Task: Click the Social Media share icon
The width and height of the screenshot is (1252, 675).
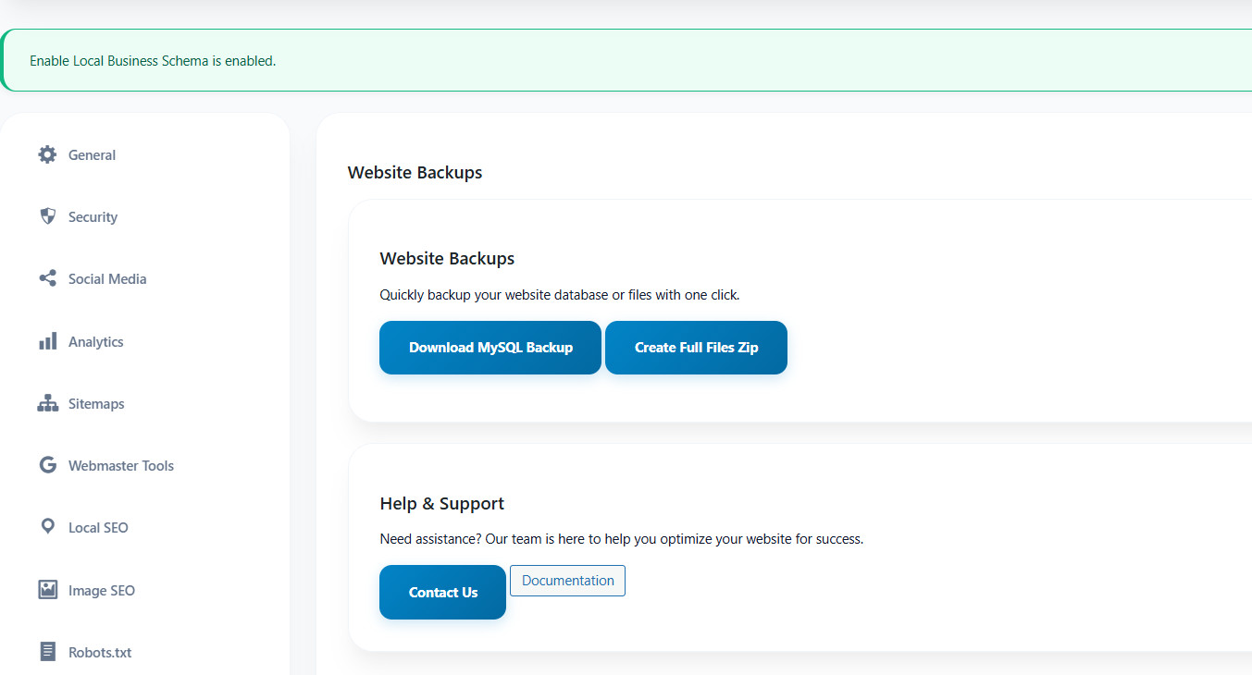Action: click(x=47, y=278)
